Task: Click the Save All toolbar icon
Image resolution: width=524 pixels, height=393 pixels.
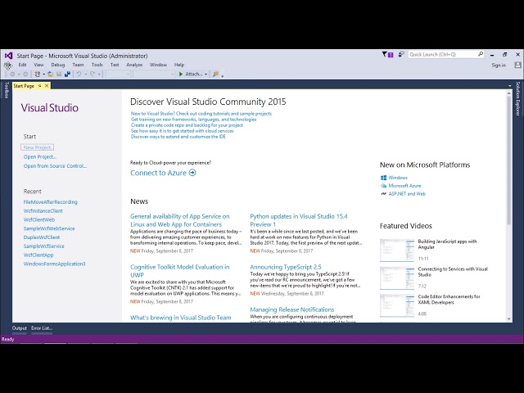Action: (67, 74)
